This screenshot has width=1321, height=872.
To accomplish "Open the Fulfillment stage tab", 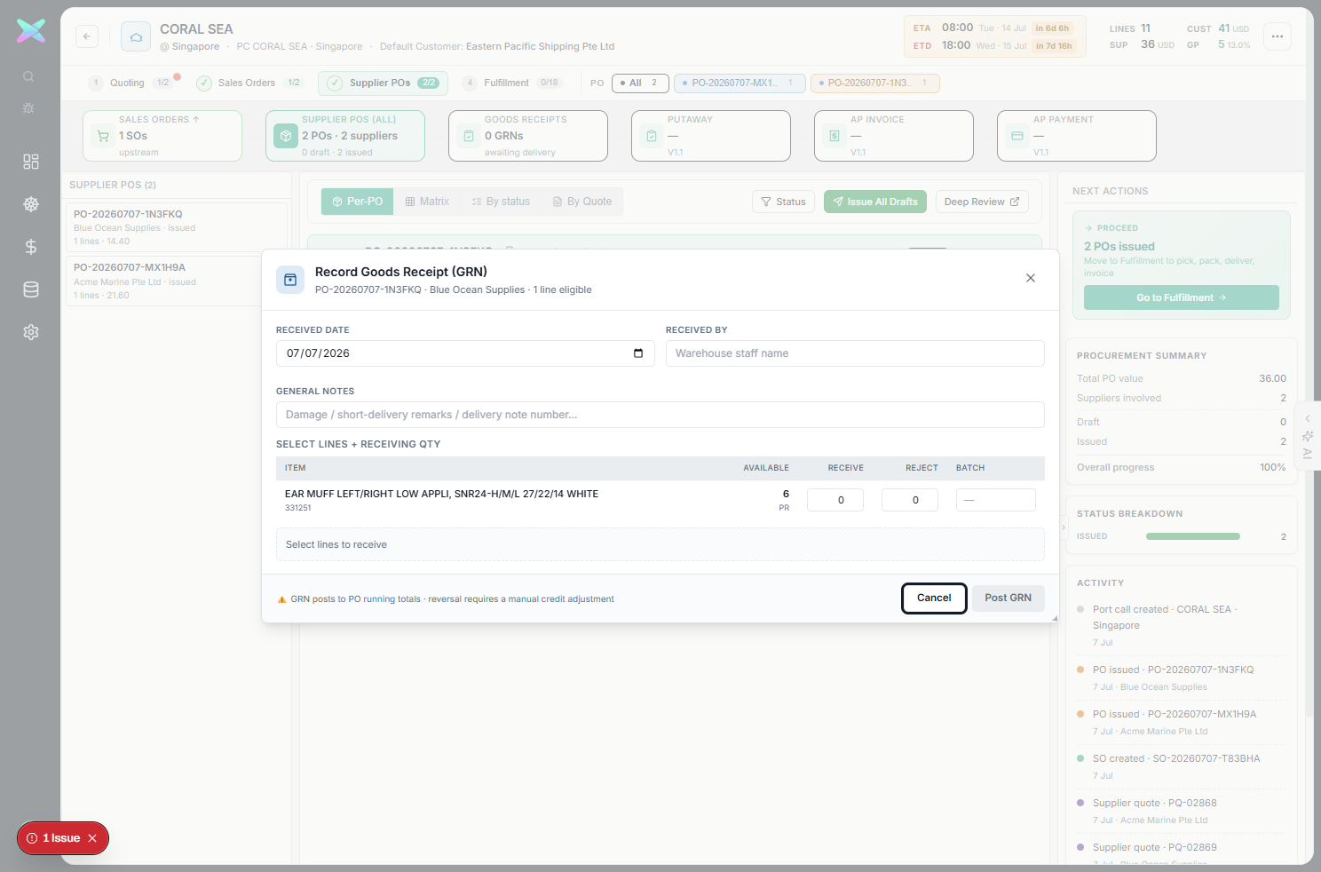I will pyautogui.click(x=513, y=83).
